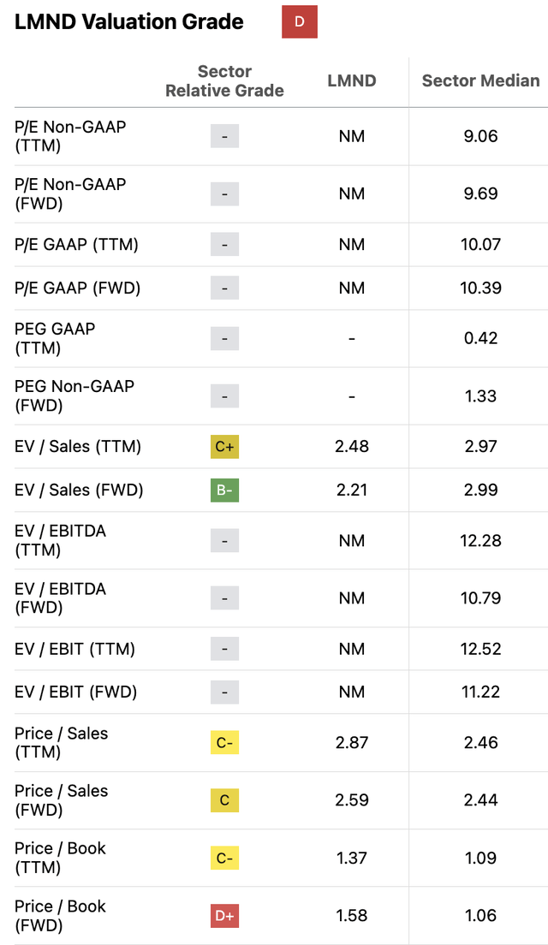The height and width of the screenshot is (945, 548).
Task: Click the C grade for Price / Sales (FWD)
Action: [x=224, y=800]
